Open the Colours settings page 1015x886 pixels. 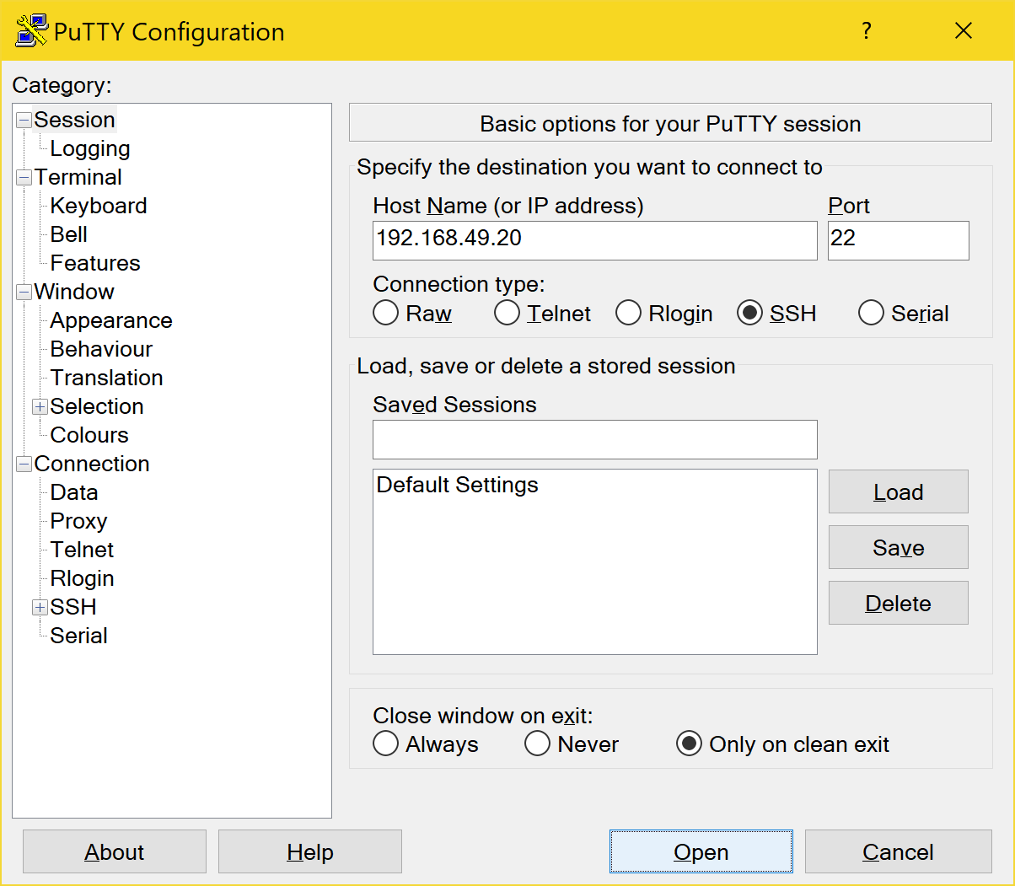89,435
